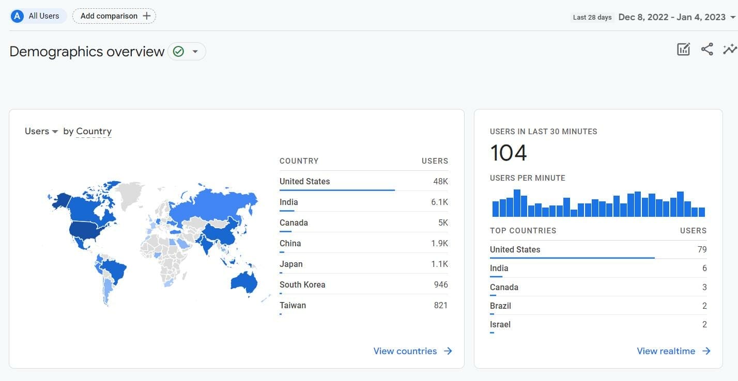The height and width of the screenshot is (381, 738).
Task: Click Add comparison button
Action: point(114,16)
